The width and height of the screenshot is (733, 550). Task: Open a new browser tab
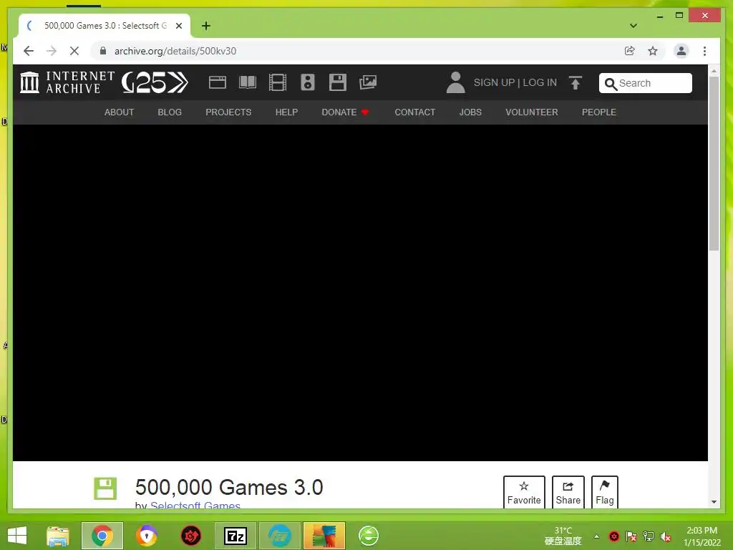[205, 26]
